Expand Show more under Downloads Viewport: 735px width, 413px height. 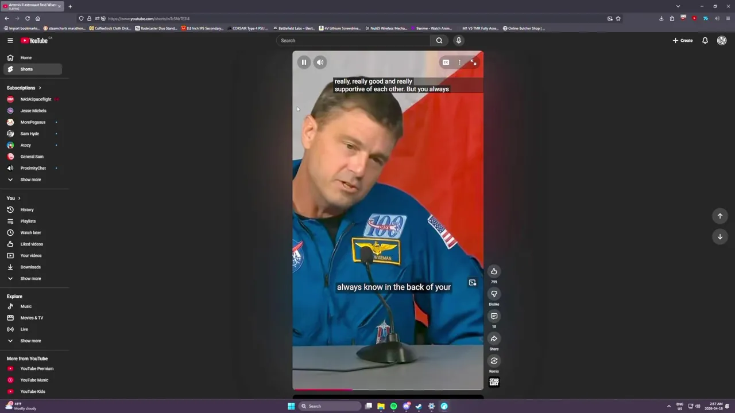32,278
